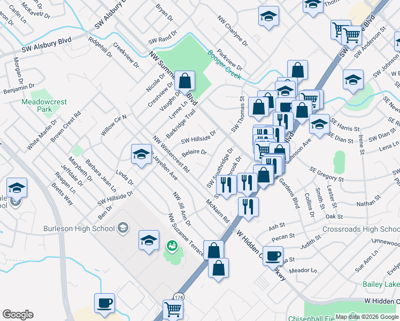Click the SE Gregory St label

point(327,174)
